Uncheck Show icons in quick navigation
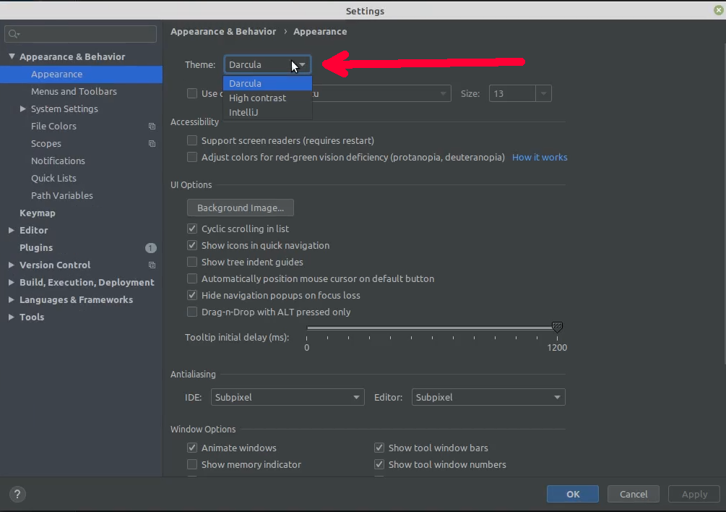The image size is (726, 512). coord(192,245)
